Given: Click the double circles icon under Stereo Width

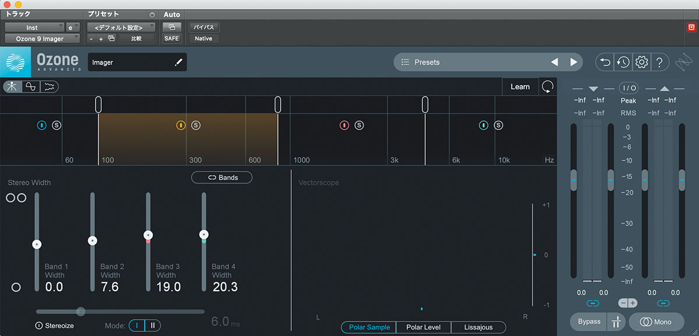Looking at the screenshot, I should (16, 198).
